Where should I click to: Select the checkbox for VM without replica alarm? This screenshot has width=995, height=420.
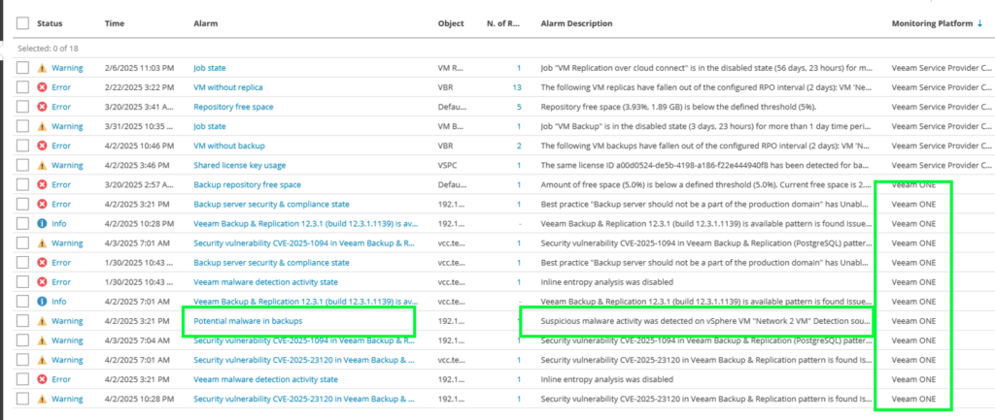coord(22,87)
